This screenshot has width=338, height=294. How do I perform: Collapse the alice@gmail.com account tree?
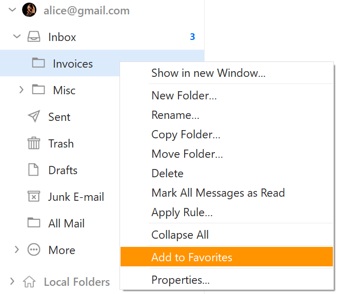(12, 10)
